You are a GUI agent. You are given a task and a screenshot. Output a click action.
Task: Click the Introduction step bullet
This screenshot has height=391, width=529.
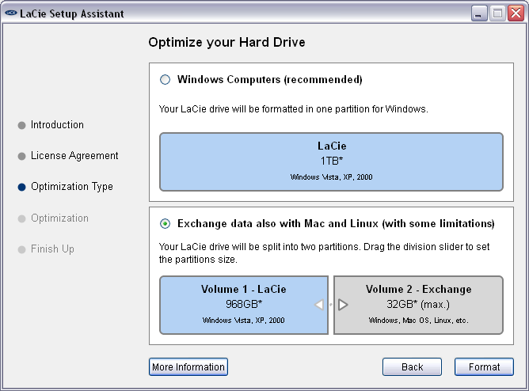(21, 125)
